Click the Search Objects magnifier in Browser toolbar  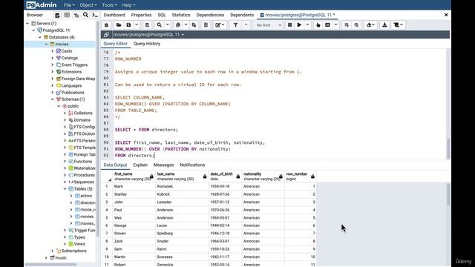click(86, 15)
